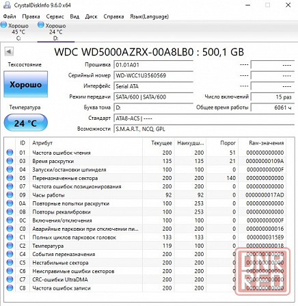Click status circle for attribute 0A
The width and height of the screenshot is (298, 306).
point(10,203)
